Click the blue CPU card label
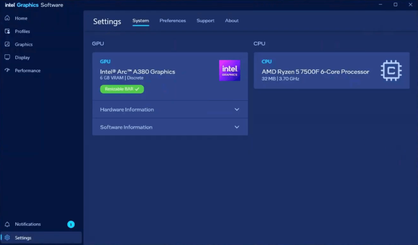 (x=267, y=61)
